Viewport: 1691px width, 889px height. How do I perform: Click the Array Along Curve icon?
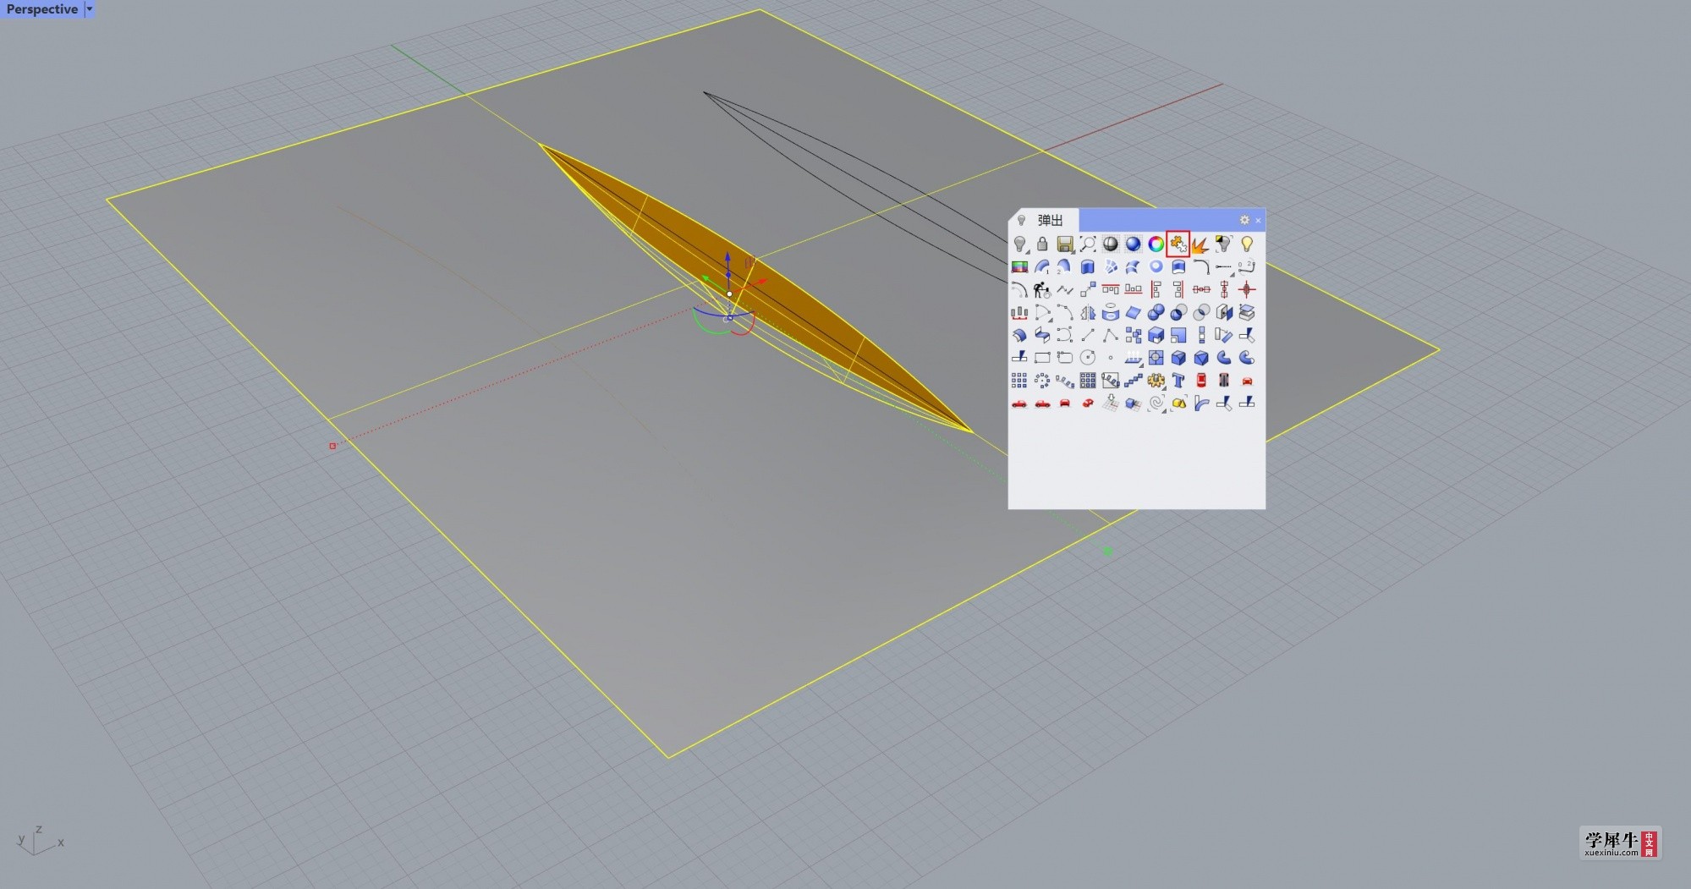1065,381
